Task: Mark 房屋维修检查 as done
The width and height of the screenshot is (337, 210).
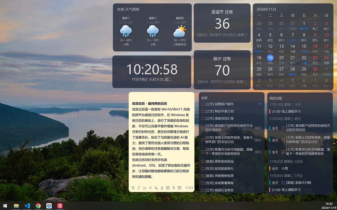Action: tap(203, 176)
